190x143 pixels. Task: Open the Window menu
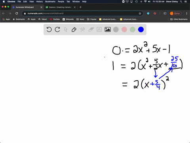coord(76,2)
